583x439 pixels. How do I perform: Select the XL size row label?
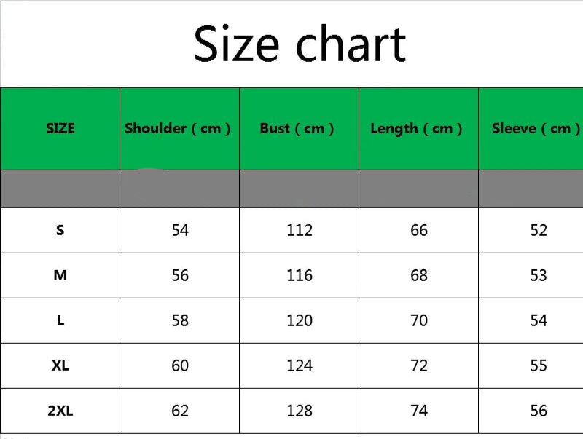(60, 365)
